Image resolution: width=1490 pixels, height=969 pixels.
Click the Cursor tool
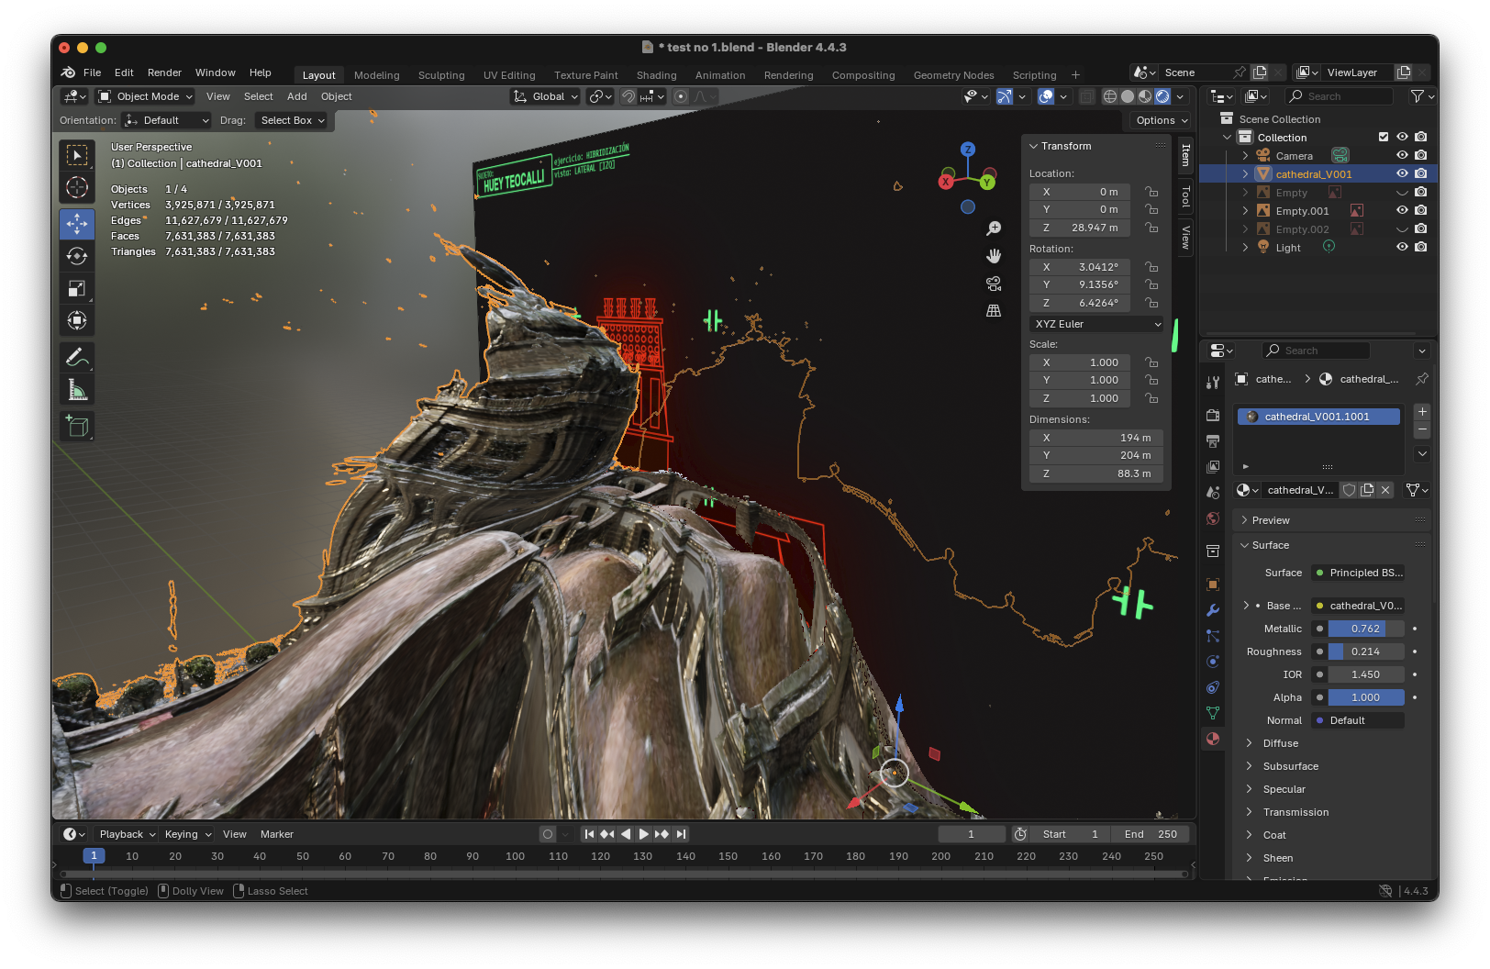(77, 187)
